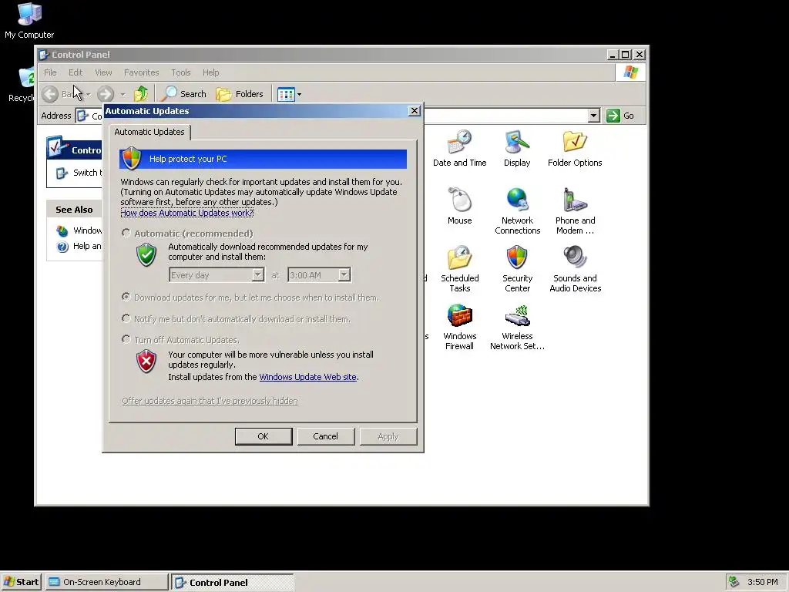Click the Start button
The height and width of the screenshot is (592, 789).
click(x=21, y=582)
